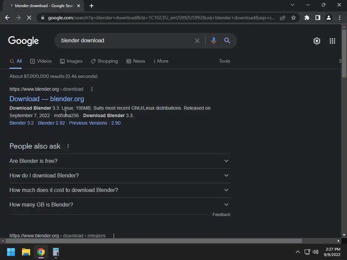The height and width of the screenshot is (260, 347).
Task: Click the address bar URL
Action: pyautogui.click(x=162, y=18)
